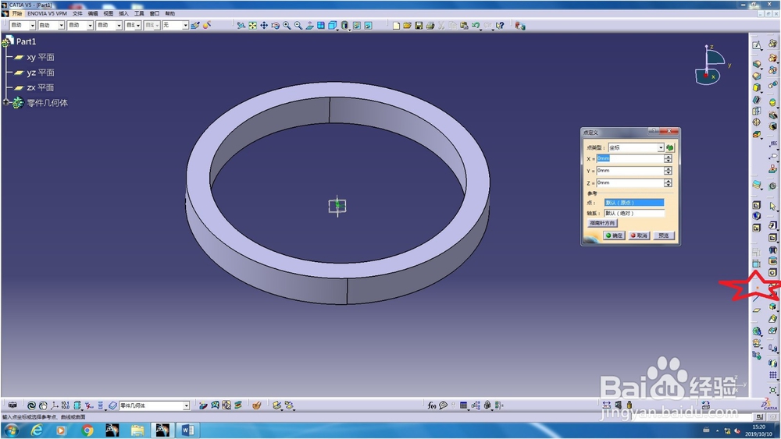Click the compass in the top-right viewport
Viewport: 781px width, 439px height.
(711, 65)
